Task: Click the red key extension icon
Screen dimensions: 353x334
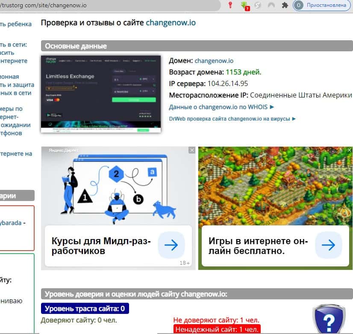Action: [x=230, y=5]
